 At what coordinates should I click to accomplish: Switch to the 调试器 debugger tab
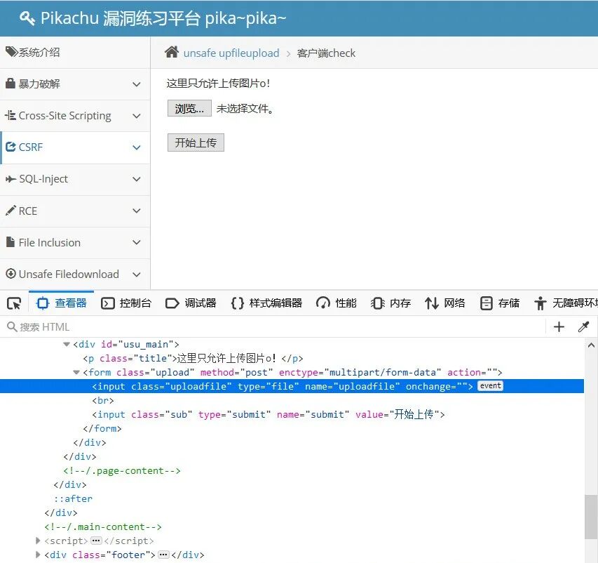tap(191, 303)
